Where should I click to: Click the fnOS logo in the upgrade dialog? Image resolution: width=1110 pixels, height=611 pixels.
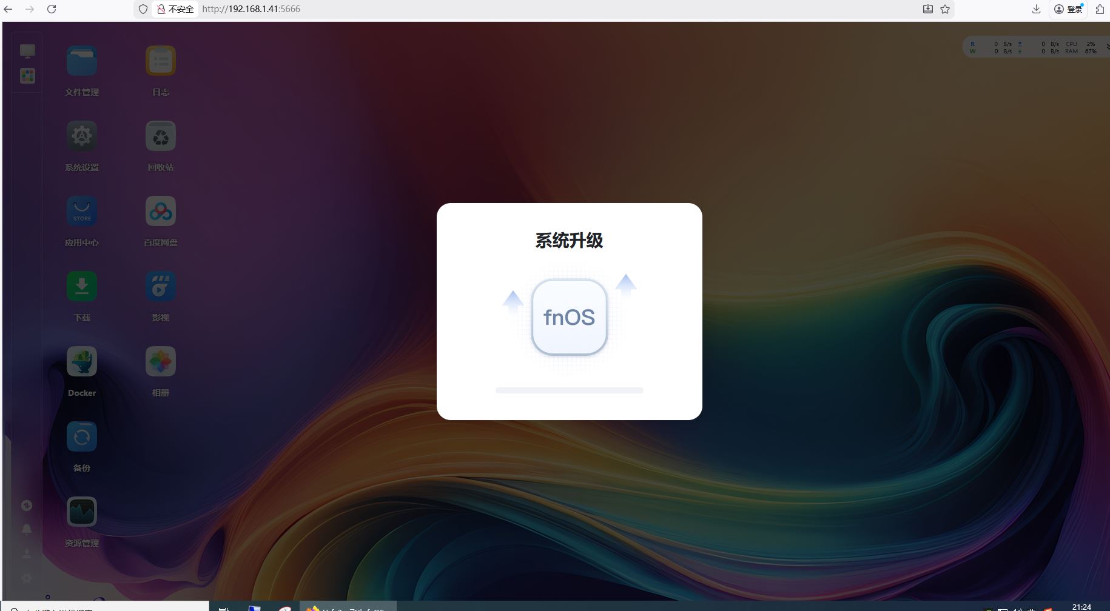pos(570,317)
